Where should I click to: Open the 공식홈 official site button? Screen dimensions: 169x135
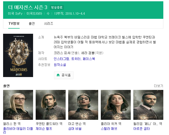tap(64, 75)
